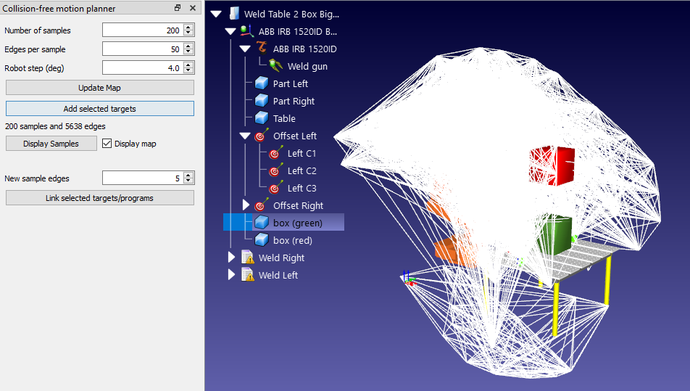Screen dimensions: 690x391
Task: Collapse the Offset Left frame
Action: pos(245,136)
